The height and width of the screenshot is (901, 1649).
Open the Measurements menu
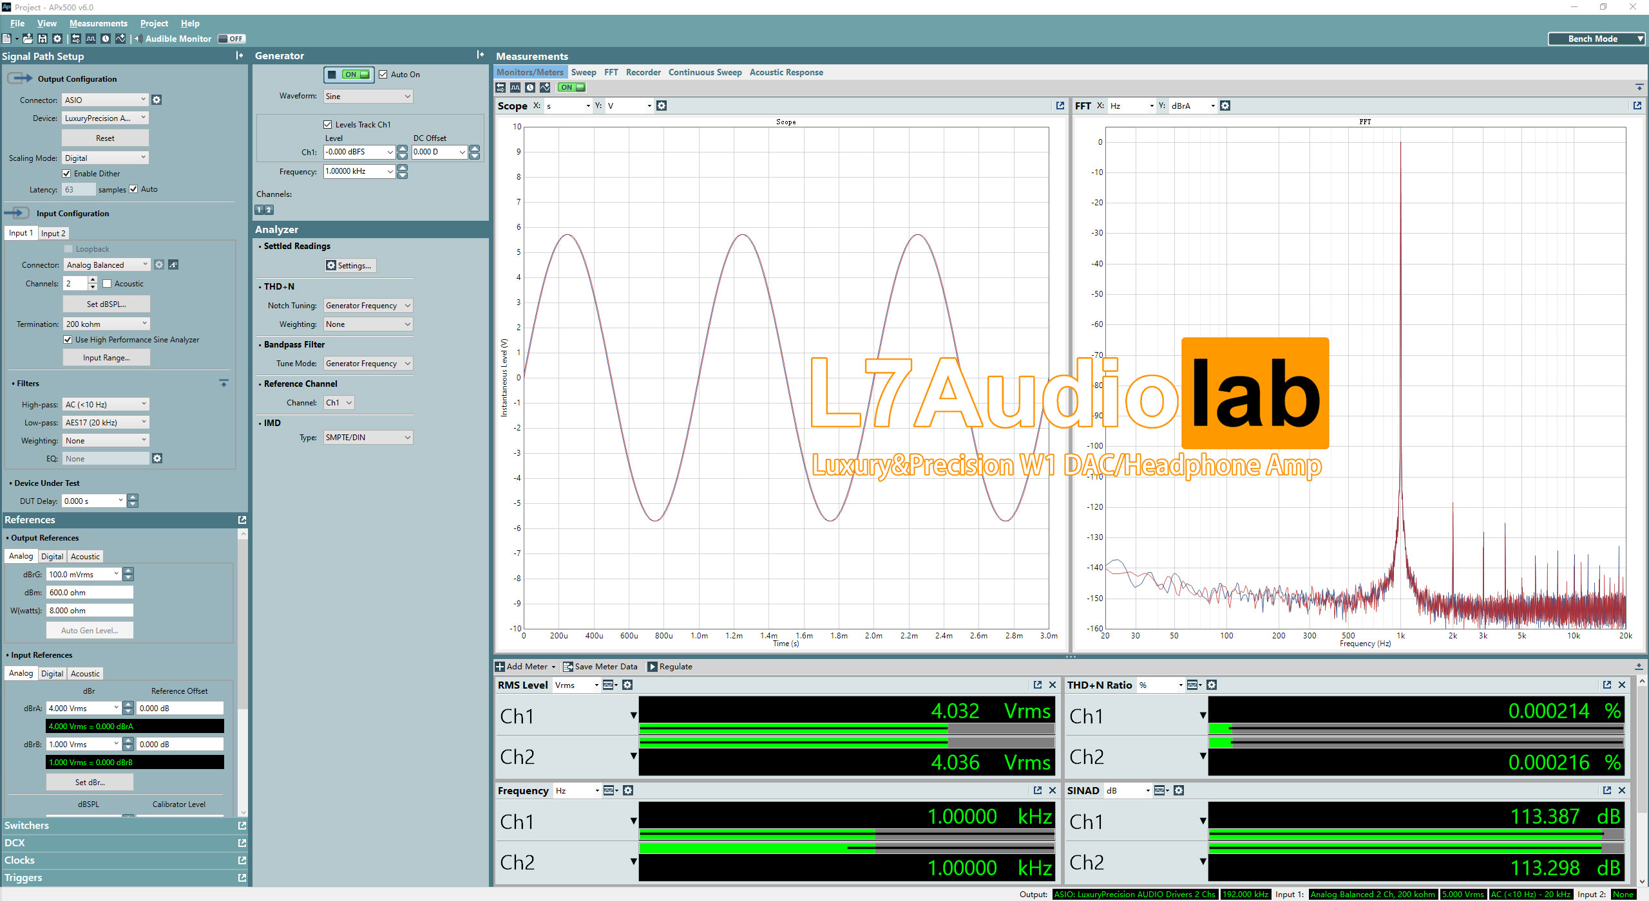[99, 23]
